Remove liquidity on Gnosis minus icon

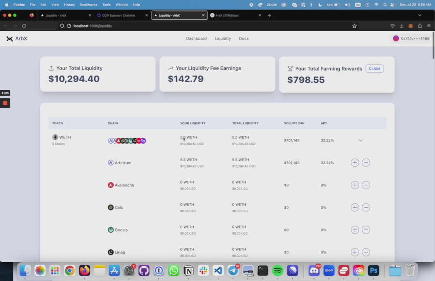tap(366, 230)
